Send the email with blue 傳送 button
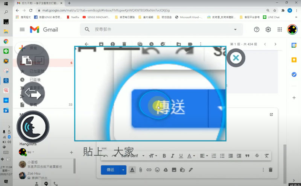Image resolution: width=301 pixels, height=186 pixels. pos(110,170)
